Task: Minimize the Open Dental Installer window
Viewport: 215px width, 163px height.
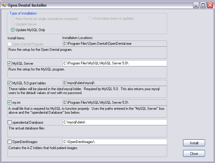Action: [196, 5]
